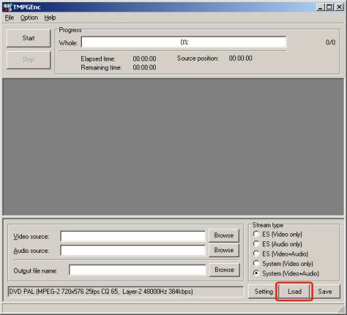Image resolution: width=347 pixels, height=315 pixels.
Task: Open the Option menu
Action: [x=29, y=18]
